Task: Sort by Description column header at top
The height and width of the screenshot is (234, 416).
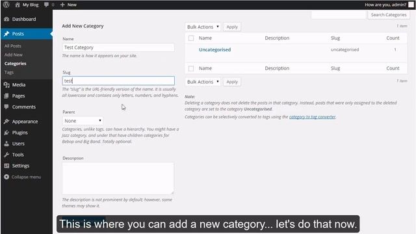Action: click(x=277, y=38)
